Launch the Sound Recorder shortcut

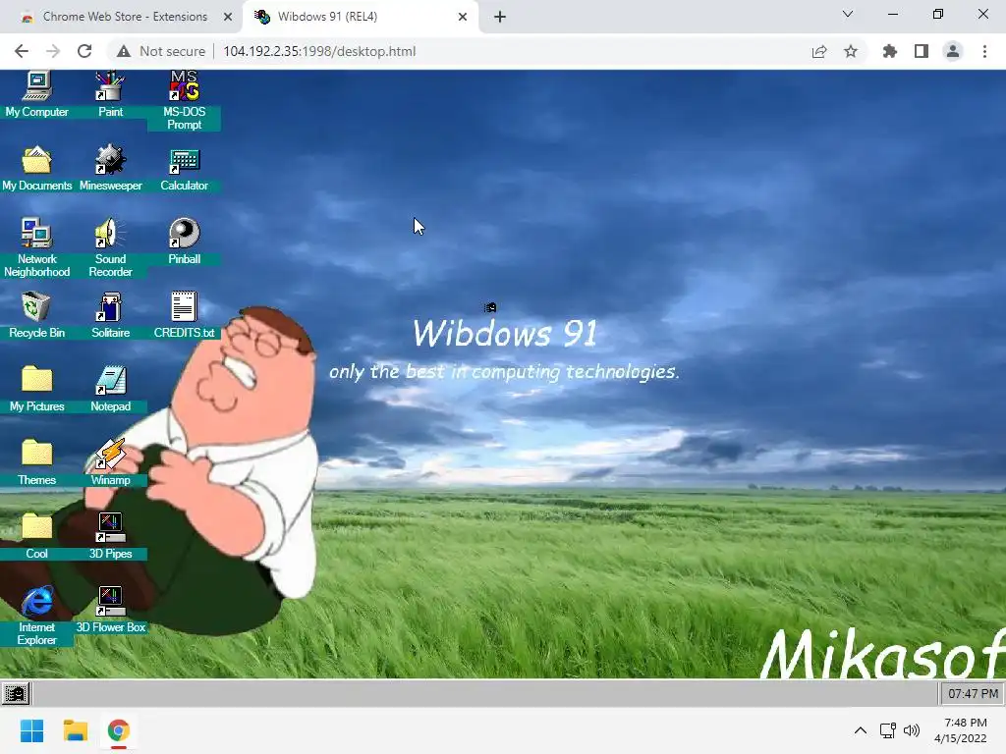pyautogui.click(x=110, y=247)
